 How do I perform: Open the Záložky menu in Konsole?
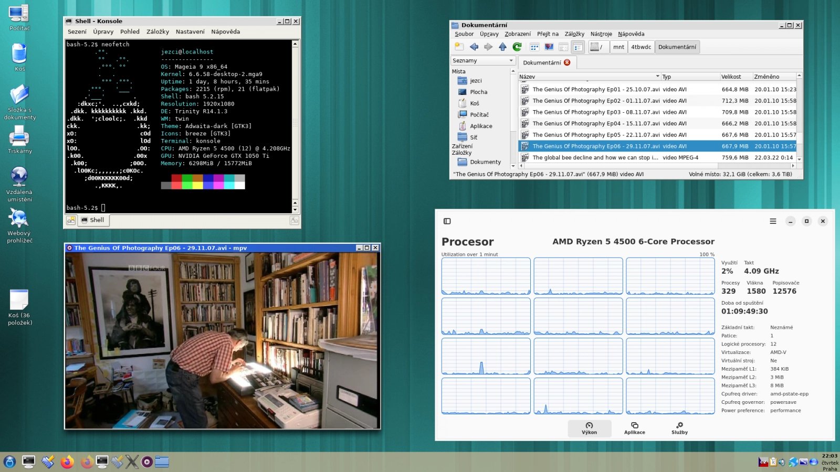(157, 31)
